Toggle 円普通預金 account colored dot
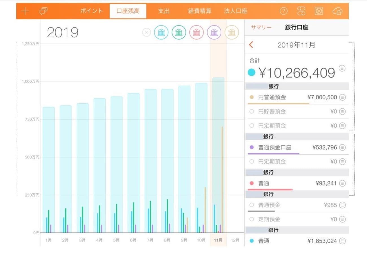Viewport: 367px width, 254px height. pyautogui.click(x=252, y=97)
